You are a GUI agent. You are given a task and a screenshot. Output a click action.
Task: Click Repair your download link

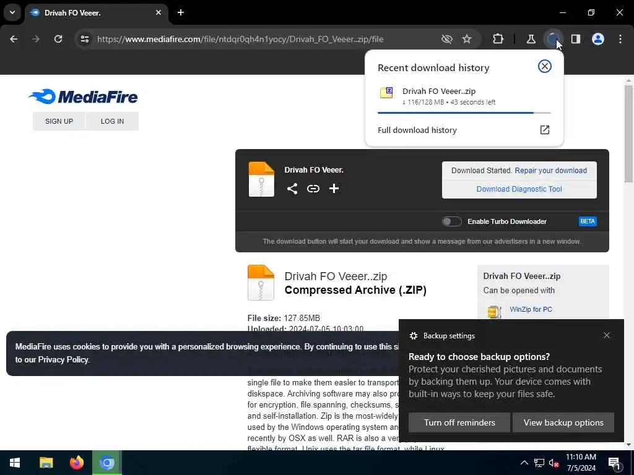click(x=550, y=171)
